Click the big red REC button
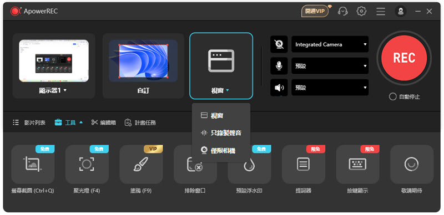This screenshot has width=444, height=215. [404, 58]
